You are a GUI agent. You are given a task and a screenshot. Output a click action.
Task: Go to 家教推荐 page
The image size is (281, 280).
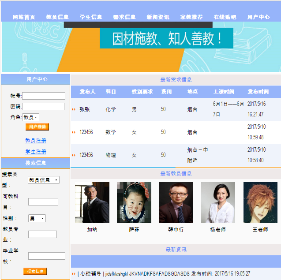coord(191,17)
